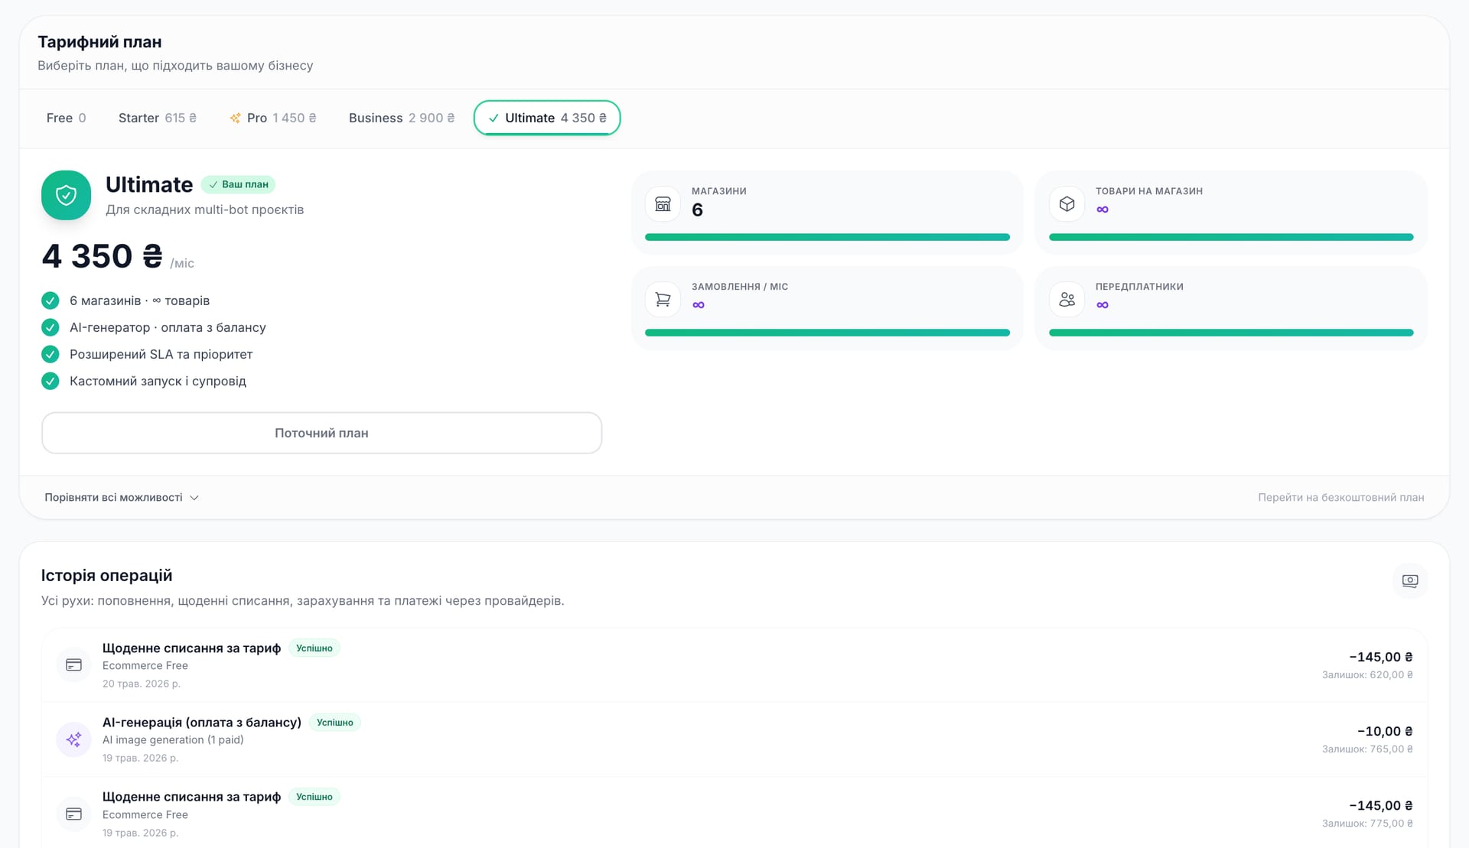Click the sparkle icon of AI-генерація row
This screenshot has height=848, width=1469.
[74, 739]
